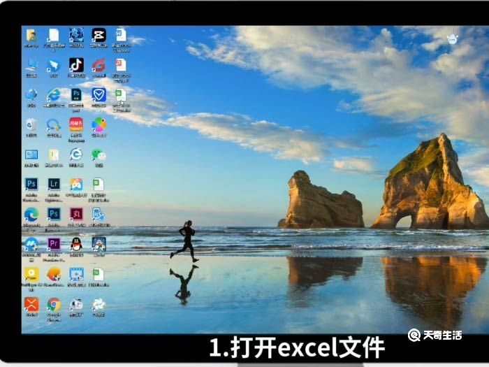Open spreadsheet file right of gamepad icon
The width and height of the screenshot is (489, 367).
pos(98,184)
